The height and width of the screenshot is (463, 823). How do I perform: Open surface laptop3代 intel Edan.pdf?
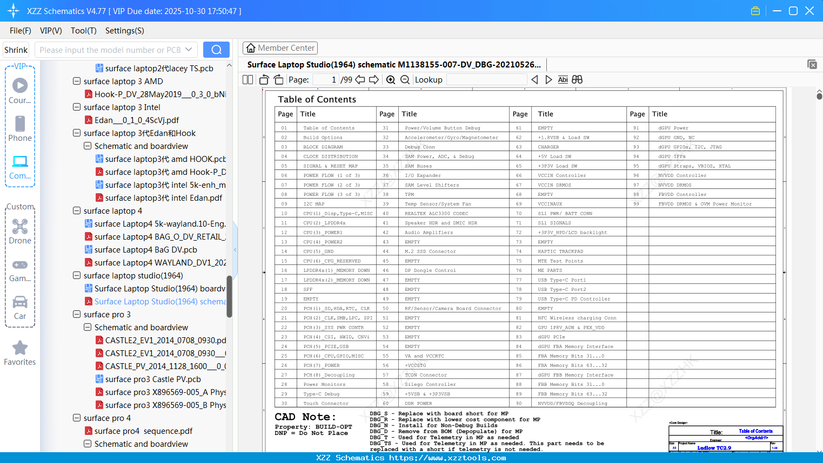click(158, 198)
